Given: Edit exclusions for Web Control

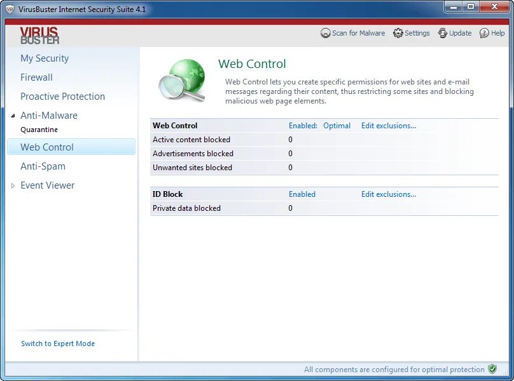Looking at the screenshot, I should [x=389, y=126].
